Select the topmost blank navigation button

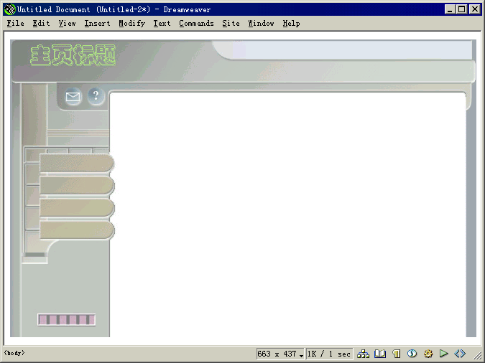76,164
